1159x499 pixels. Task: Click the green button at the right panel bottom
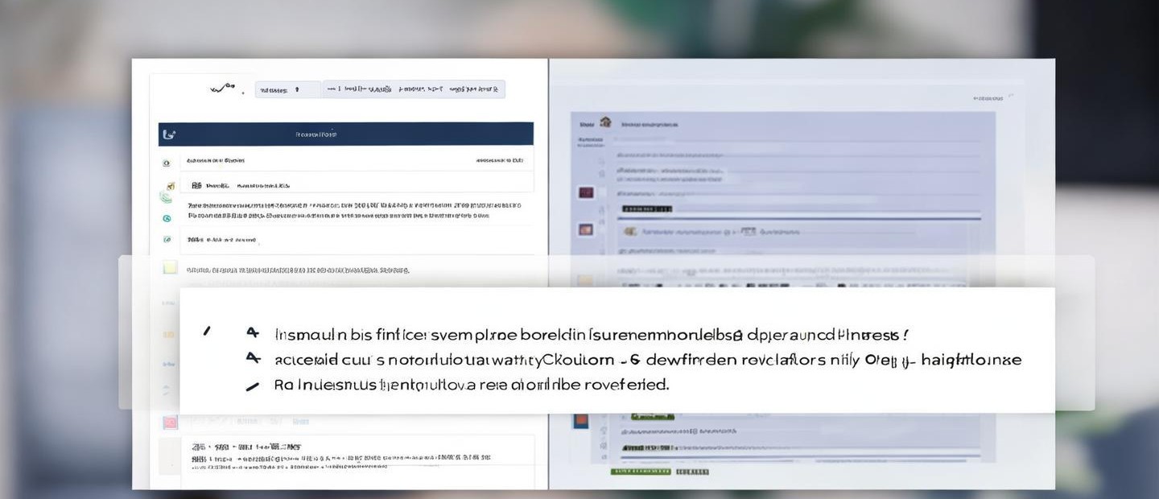point(641,472)
